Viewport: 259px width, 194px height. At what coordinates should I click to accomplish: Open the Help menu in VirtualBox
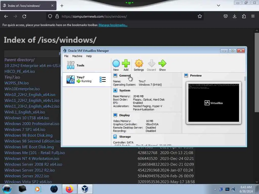pos(89,56)
